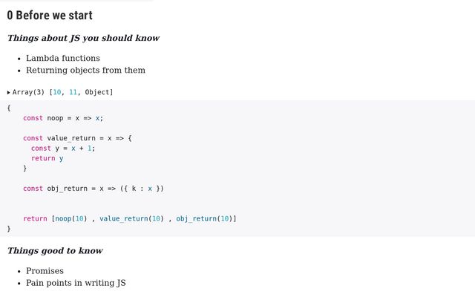This screenshot has height=297, width=475.
Task: Click the value 10 in array output
Action: (x=57, y=92)
